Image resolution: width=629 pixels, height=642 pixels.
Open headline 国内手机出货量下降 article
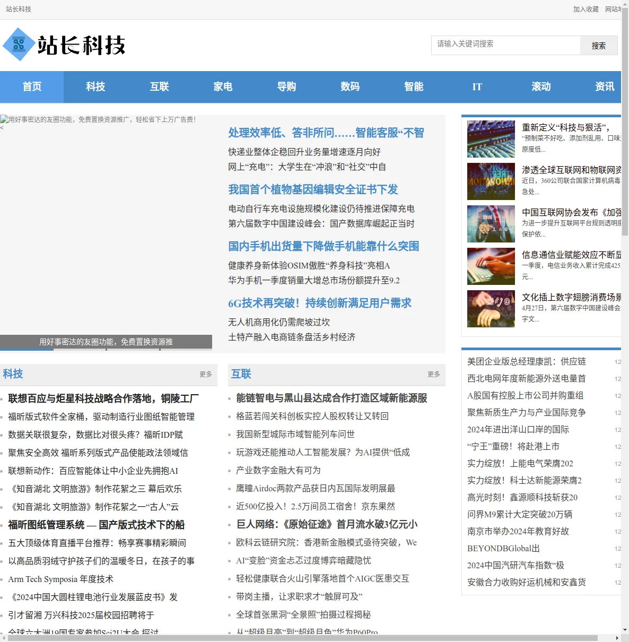pyautogui.click(x=324, y=246)
